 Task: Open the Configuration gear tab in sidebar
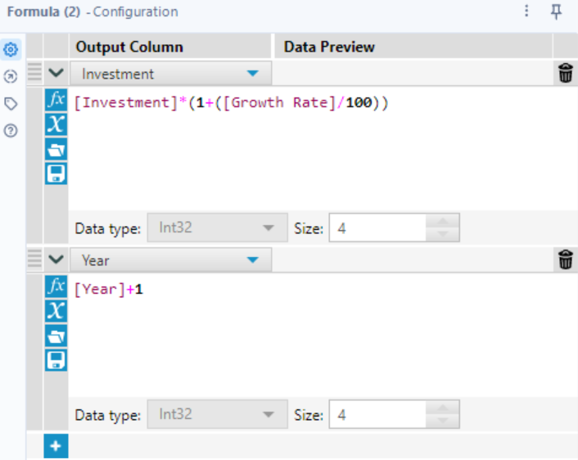pos(11,50)
